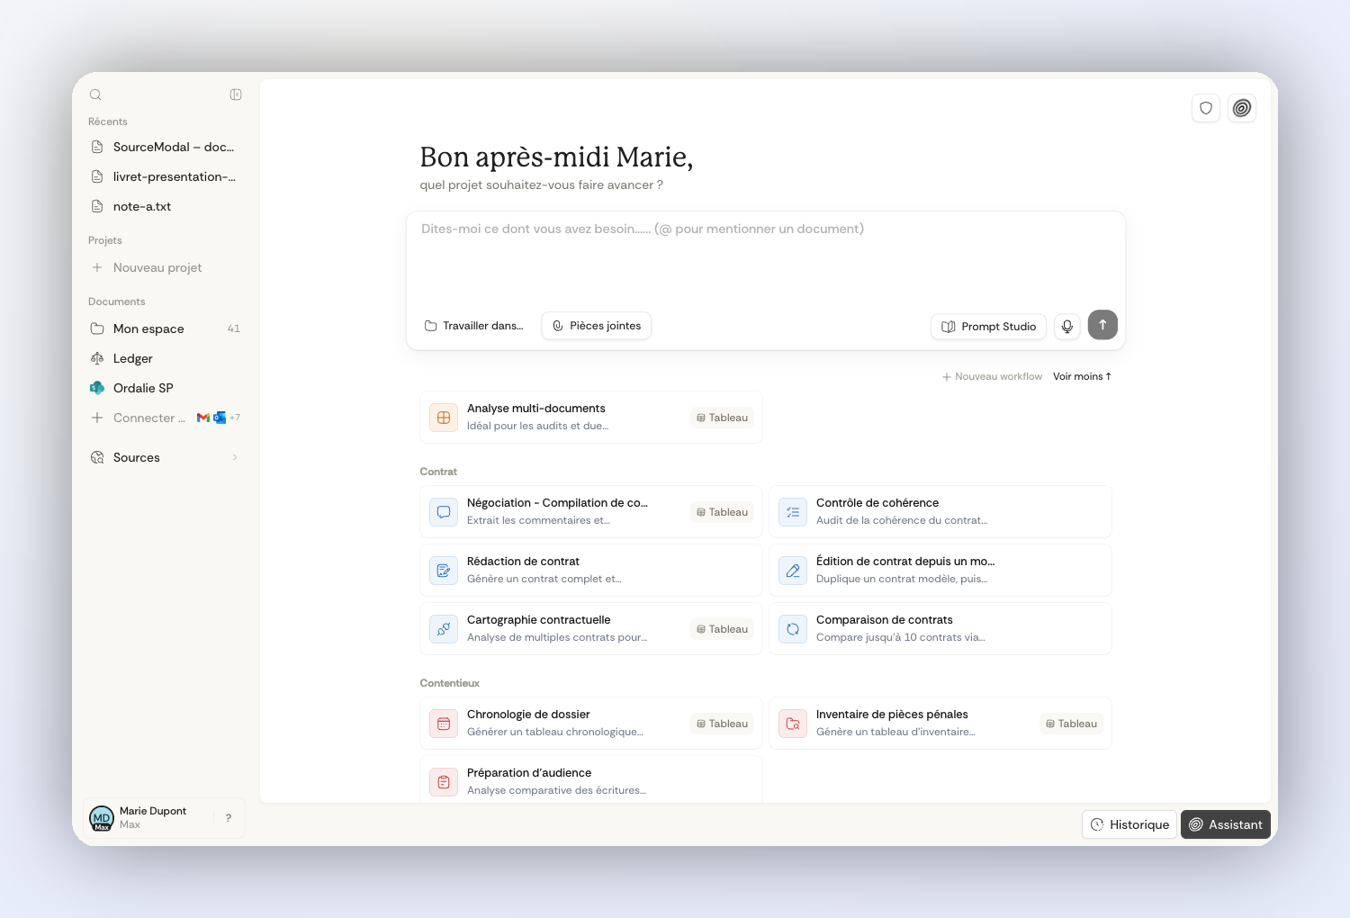Click the Rédaction de contrat edit icon
1350x918 pixels.
tap(444, 571)
